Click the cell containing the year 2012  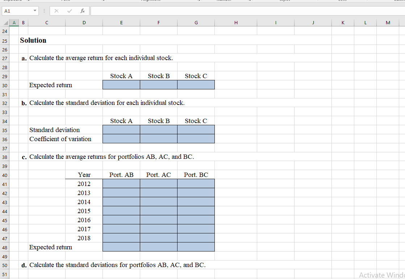point(84,183)
